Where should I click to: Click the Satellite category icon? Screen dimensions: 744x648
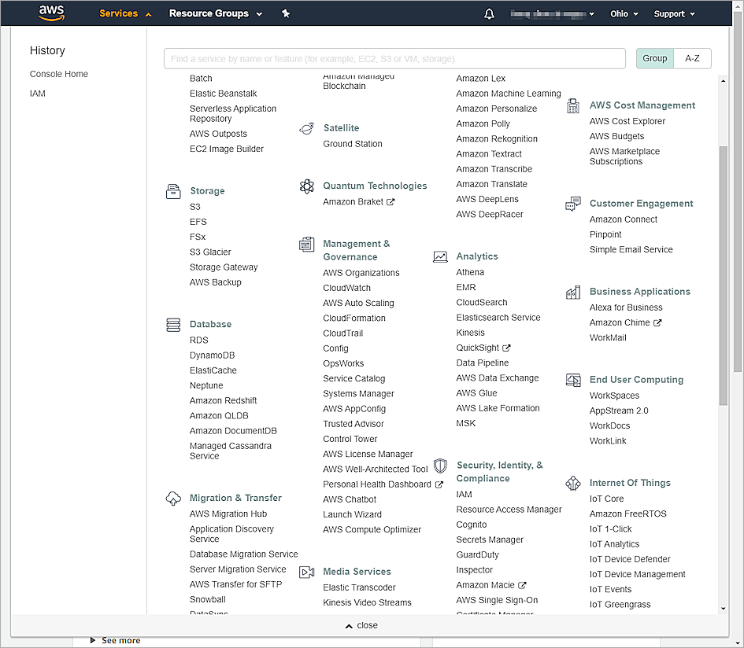tap(306, 128)
